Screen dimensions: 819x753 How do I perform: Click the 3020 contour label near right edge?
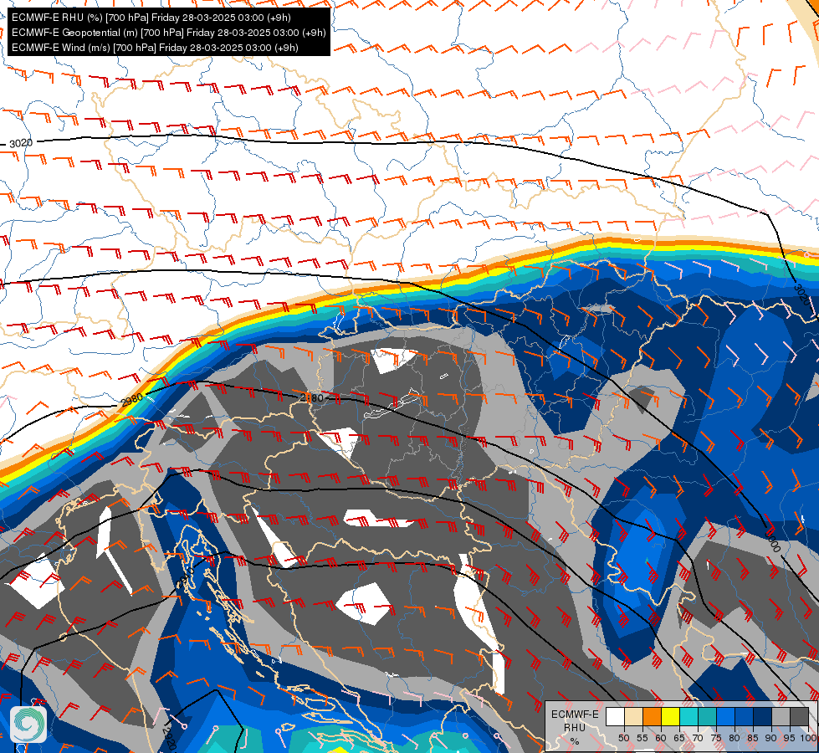click(802, 295)
